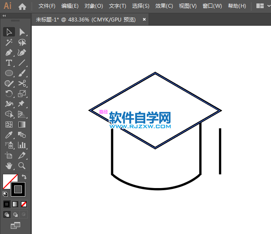
Task: Click the Scissors tool
Action: click(x=22, y=84)
